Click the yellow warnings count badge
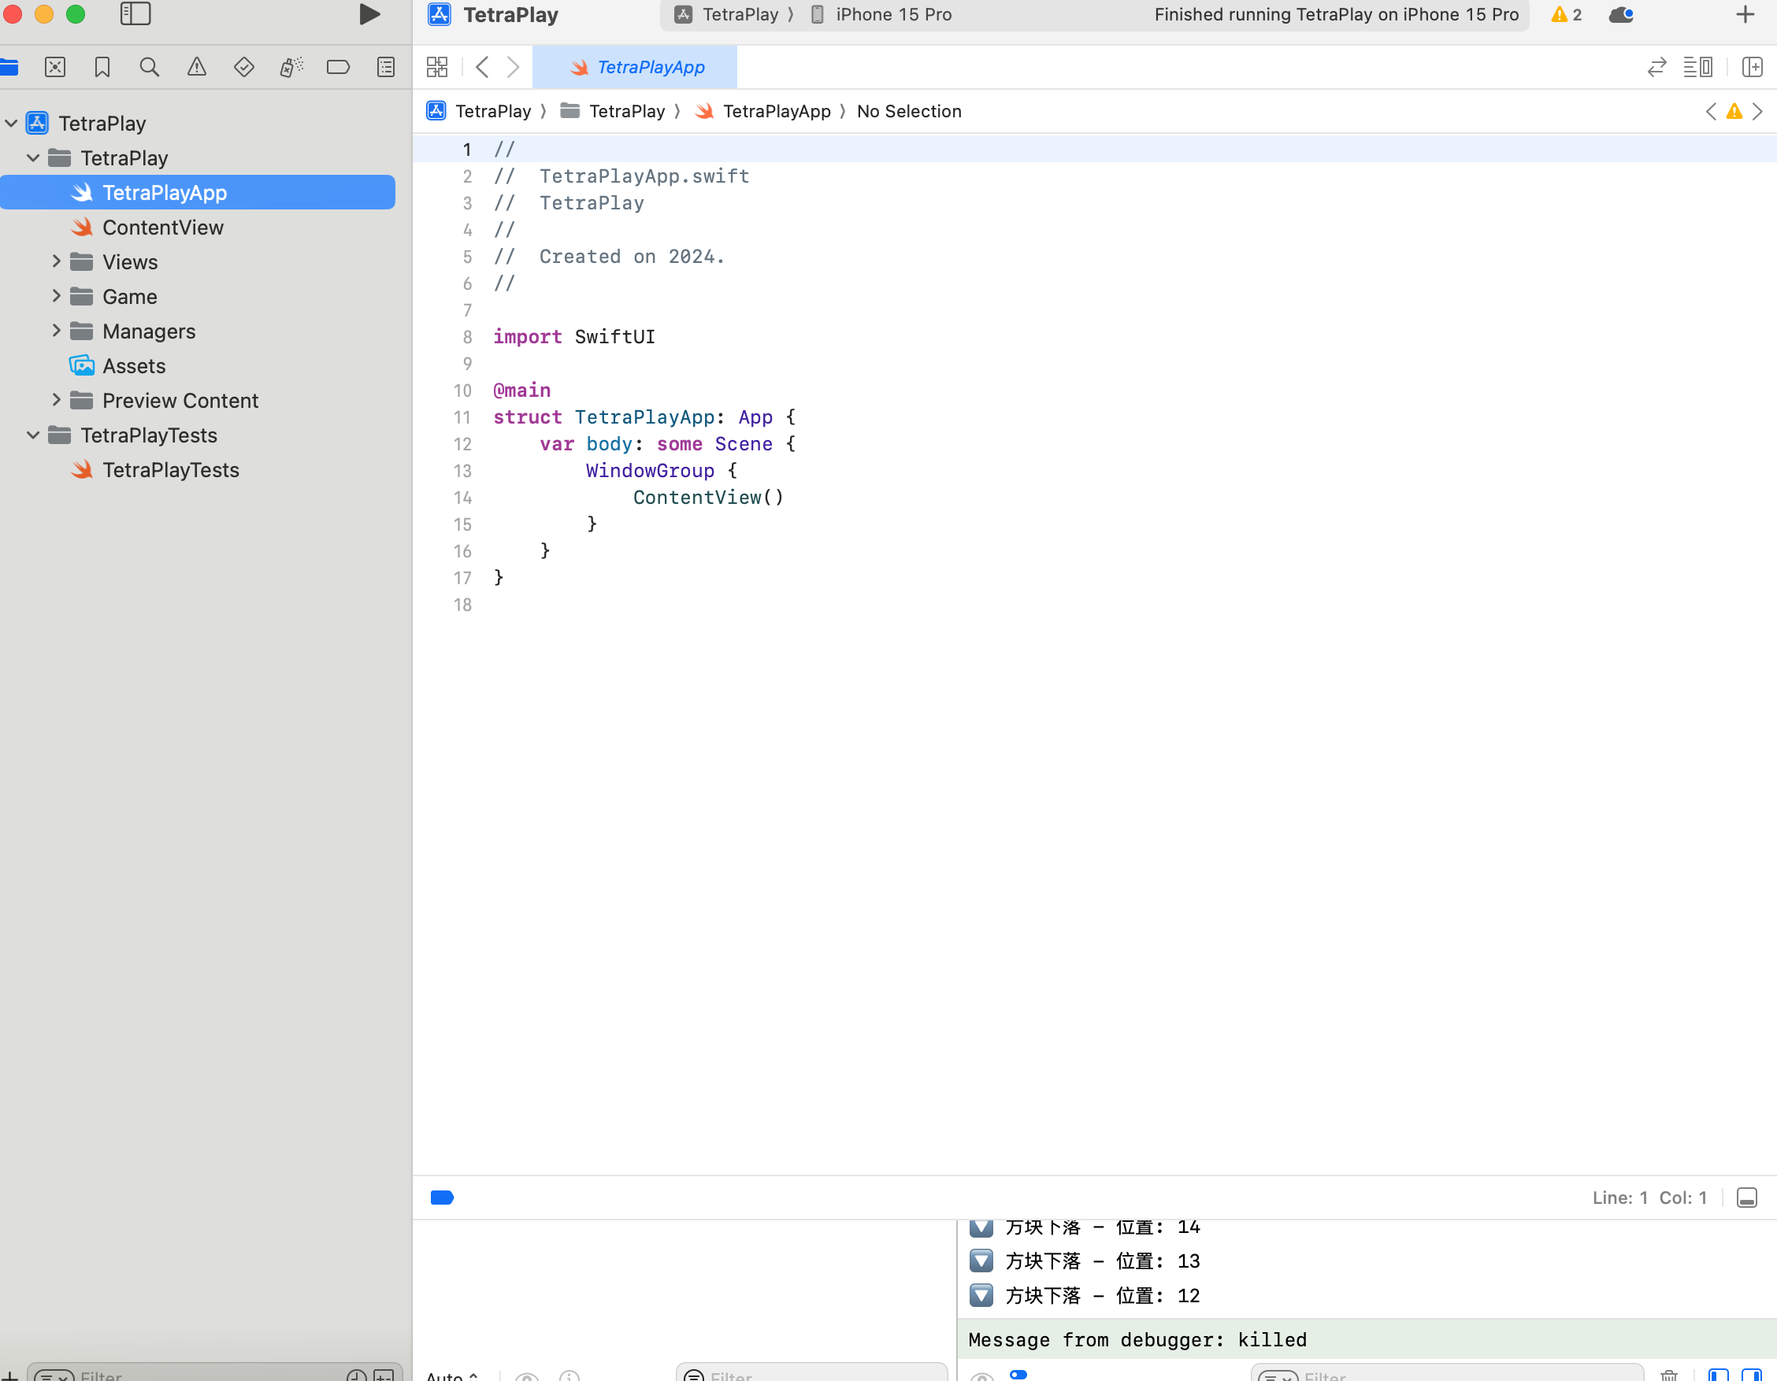This screenshot has height=1381, width=1777. (1566, 15)
